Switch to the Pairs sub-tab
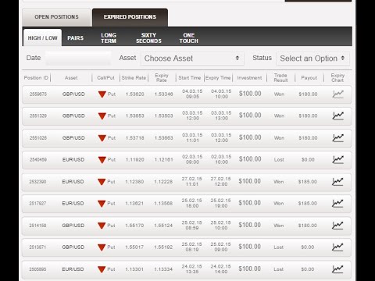This screenshot has width=375, height=281. point(76,38)
